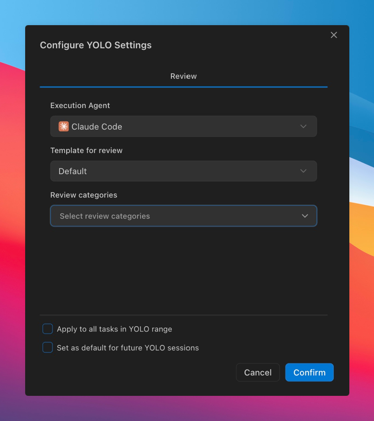Check Set as default for future YOLO sessions

pyautogui.click(x=47, y=347)
